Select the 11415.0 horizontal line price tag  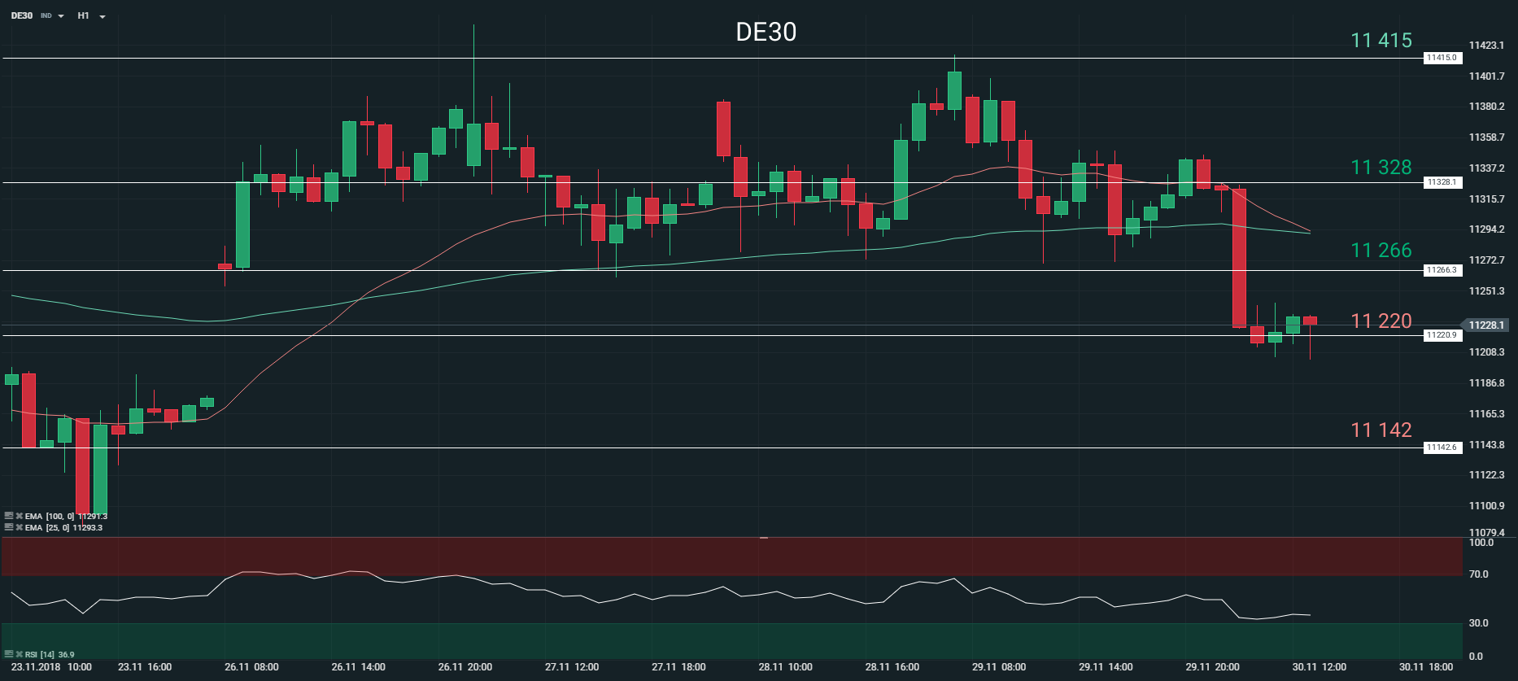pyautogui.click(x=1442, y=58)
